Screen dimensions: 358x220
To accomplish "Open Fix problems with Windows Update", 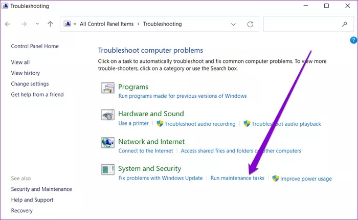I will click(x=161, y=179).
